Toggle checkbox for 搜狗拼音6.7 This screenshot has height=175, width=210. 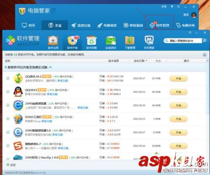pyautogui.click(x=8, y=146)
